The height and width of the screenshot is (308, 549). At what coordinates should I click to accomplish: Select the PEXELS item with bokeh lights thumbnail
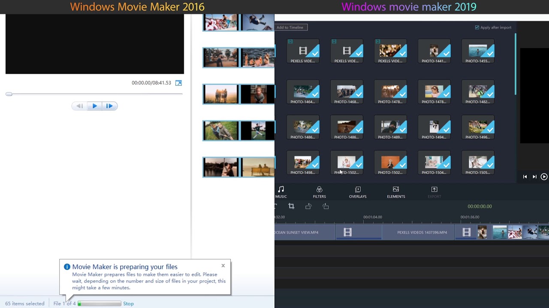click(391, 51)
